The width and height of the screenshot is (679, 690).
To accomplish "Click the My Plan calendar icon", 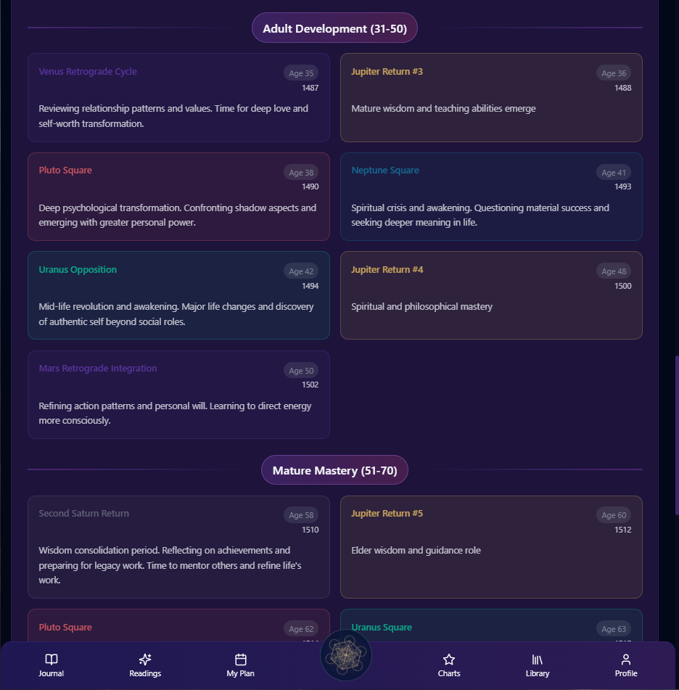I will [241, 660].
